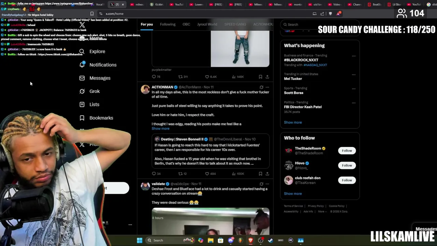
Task: Expand the More footer link
Action: point(322,211)
